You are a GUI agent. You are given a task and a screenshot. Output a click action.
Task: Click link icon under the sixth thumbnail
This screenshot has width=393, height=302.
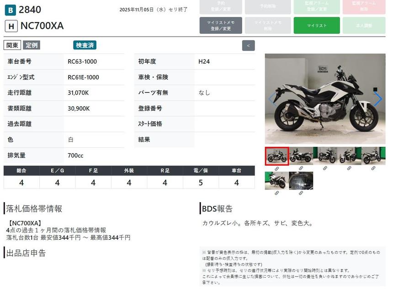[x=277, y=193]
